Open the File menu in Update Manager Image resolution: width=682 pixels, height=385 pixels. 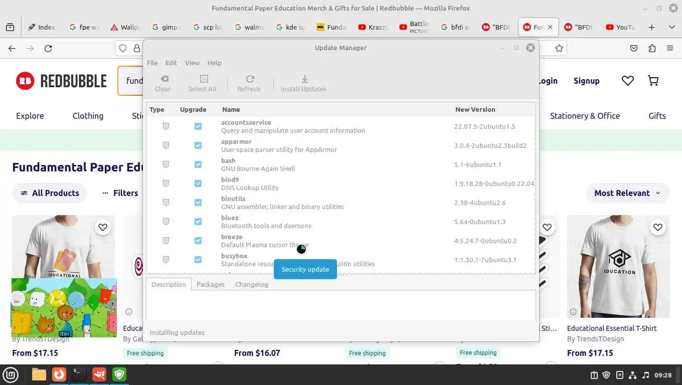tap(152, 63)
